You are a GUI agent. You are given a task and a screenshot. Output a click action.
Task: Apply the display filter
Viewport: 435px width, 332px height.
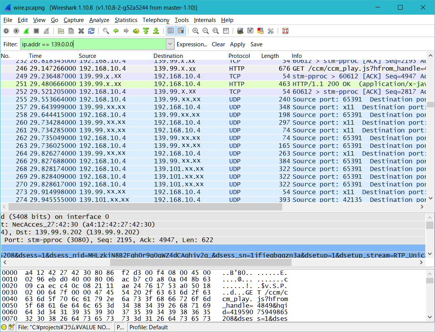tap(237, 44)
